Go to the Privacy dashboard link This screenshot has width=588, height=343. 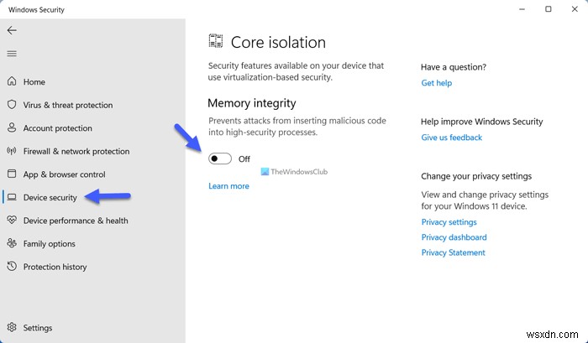pos(453,237)
